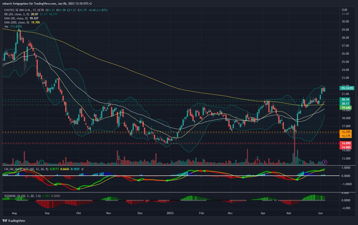Click the yellow 19.705 EMA 200 value
Screen dimensions: 358x225
[x=35, y=22]
